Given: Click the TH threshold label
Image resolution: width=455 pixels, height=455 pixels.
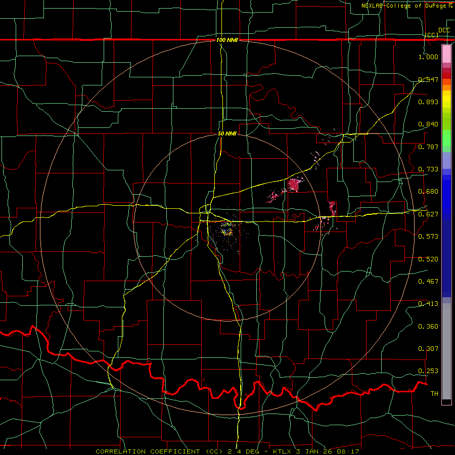Looking at the screenshot, I should [434, 394].
